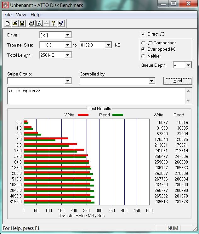Click inside the Description text box
199x234 pixels.
(97, 96)
